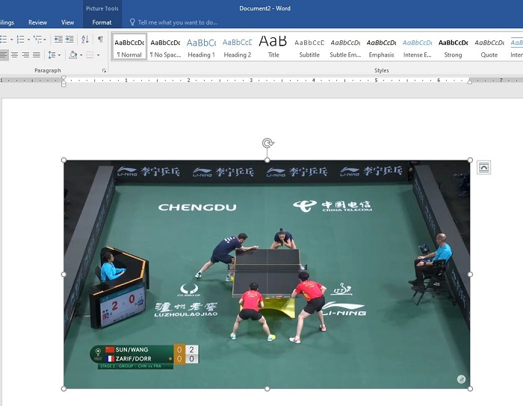Switch to the View tab
This screenshot has height=406, width=523.
pyautogui.click(x=68, y=22)
